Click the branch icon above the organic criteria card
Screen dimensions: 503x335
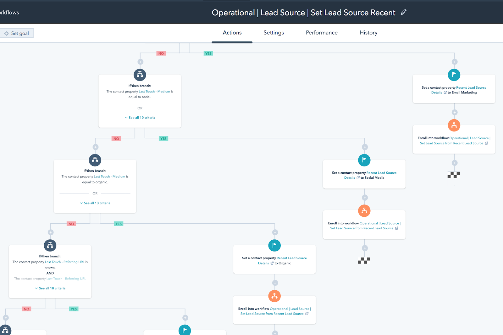[95, 160]
